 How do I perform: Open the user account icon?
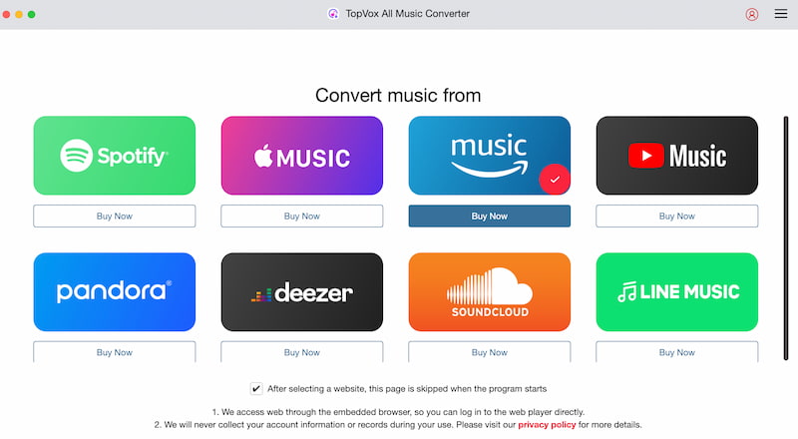coord(752,14)
